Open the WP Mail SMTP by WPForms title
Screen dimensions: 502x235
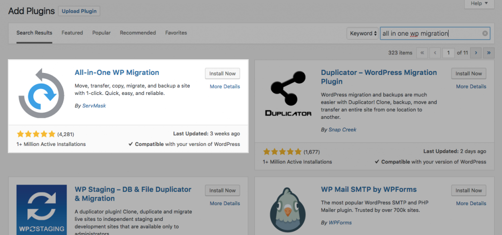pos(369,189)
